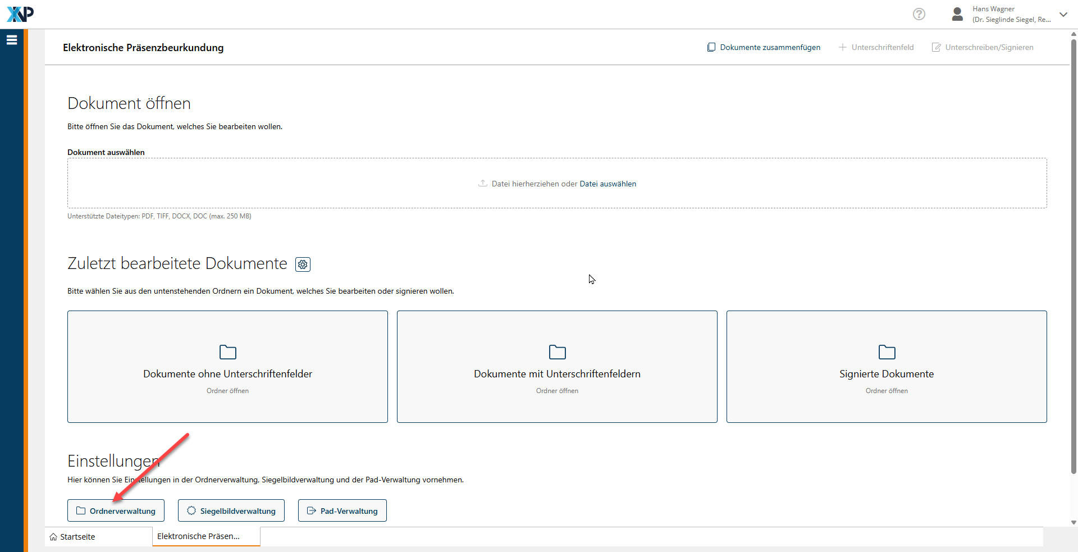The height and width of the screenshot is (552, 1078).
Task: Open settings gear beside Zuletzt bearbeitete Dokumente
Action: (x=303, y=264)
